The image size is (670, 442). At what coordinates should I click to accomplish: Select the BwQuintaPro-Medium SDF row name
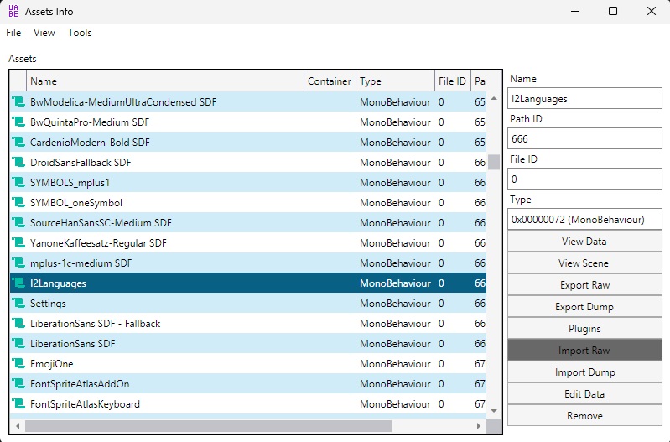[x=90, y=122]
